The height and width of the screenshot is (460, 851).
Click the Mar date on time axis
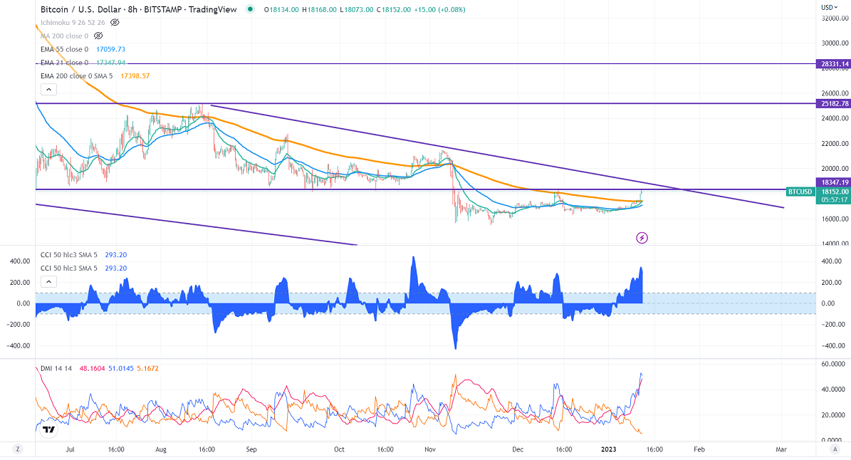[x=781, y=449]
